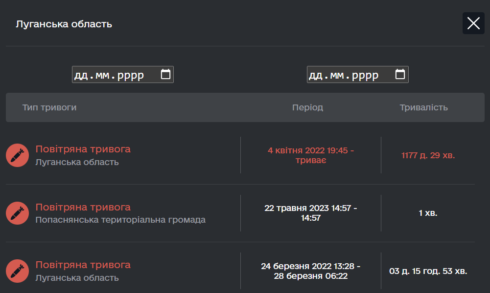
Task: Open calendar picker on left date field
Action: pyautogui.click(x=165, y=75)
